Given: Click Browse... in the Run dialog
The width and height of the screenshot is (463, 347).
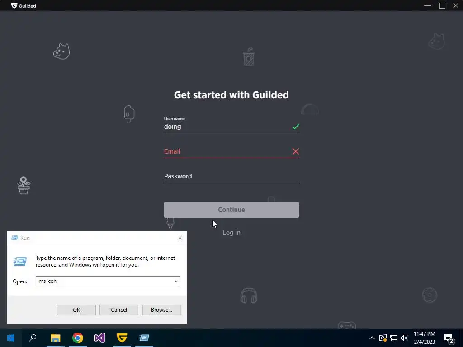Looking at the screenshot, I should point(161,310).
